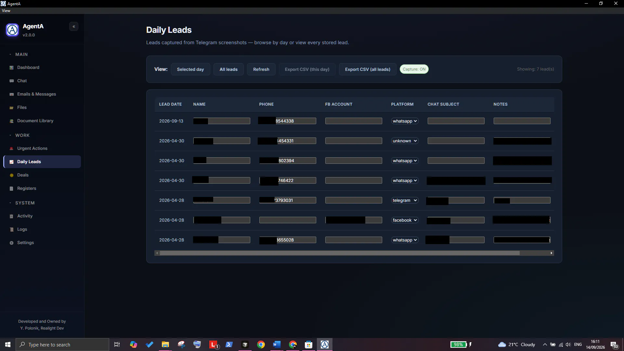Screen dimensions: 624x351
Task: Open the 'unknown' platform dropdown
Action: 405,141
